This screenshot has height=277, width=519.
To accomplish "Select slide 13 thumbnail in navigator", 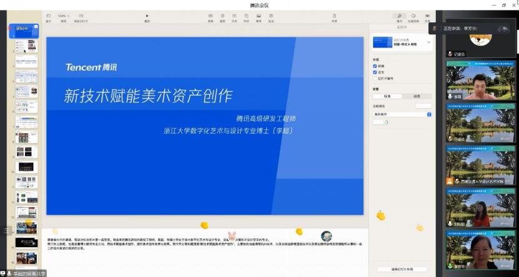I will tap(26, 213).
